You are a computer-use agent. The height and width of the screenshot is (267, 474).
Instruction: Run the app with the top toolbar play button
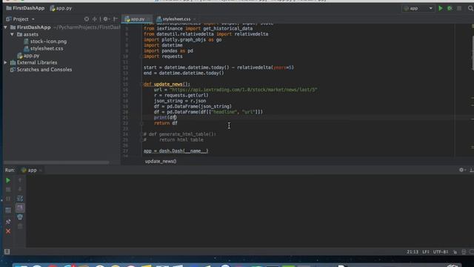pyautogui.click(x=441, y=8)
